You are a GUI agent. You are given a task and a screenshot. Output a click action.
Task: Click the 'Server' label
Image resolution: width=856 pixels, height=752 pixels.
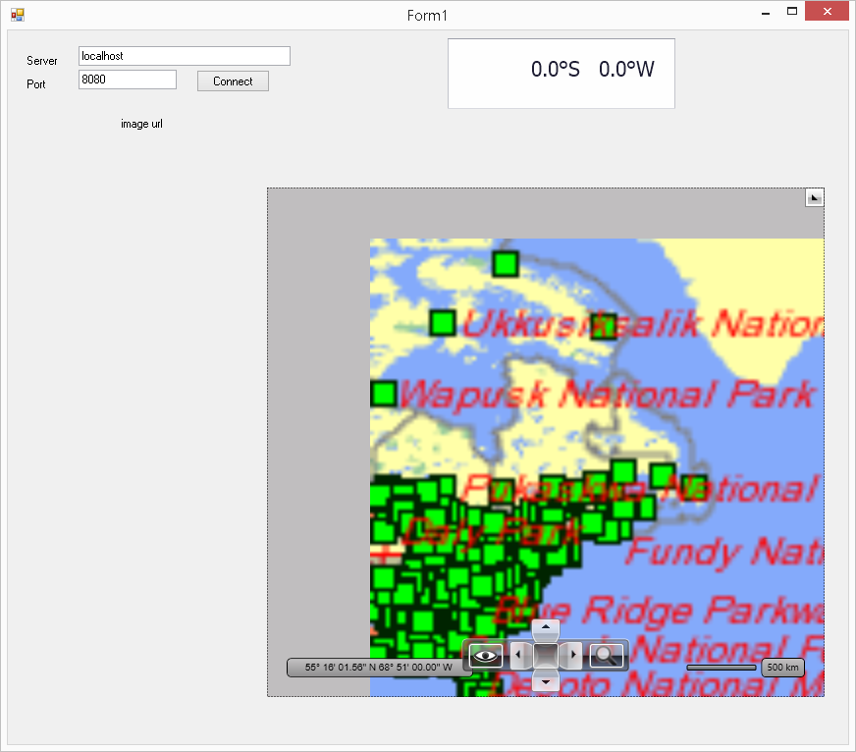(x=42, y=61)
